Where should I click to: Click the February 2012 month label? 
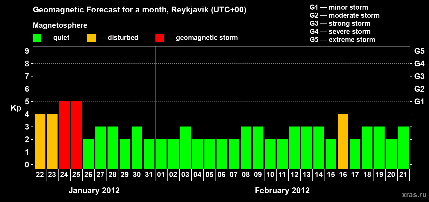282,190
